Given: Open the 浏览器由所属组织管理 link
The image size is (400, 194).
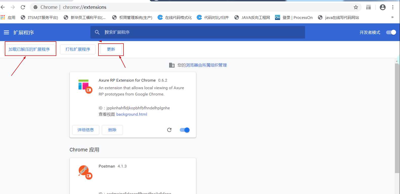Looking at the screenshot, I should click(206, 65).
